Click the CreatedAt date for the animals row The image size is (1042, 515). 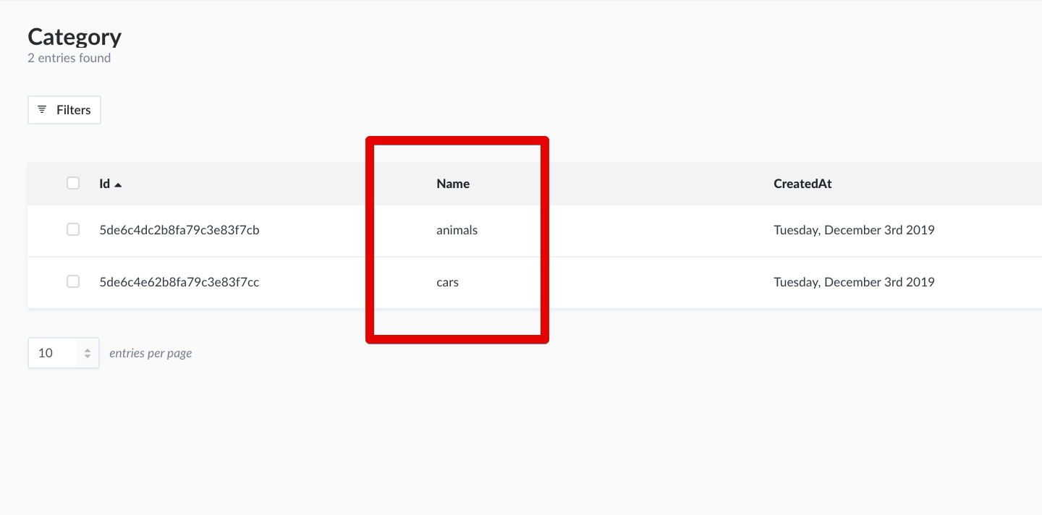coord(854,229)
